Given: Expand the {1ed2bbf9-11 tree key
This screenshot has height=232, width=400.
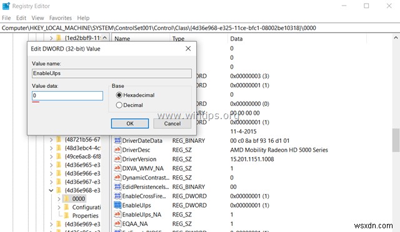Looking at the screenshot, I should [51, 38].
